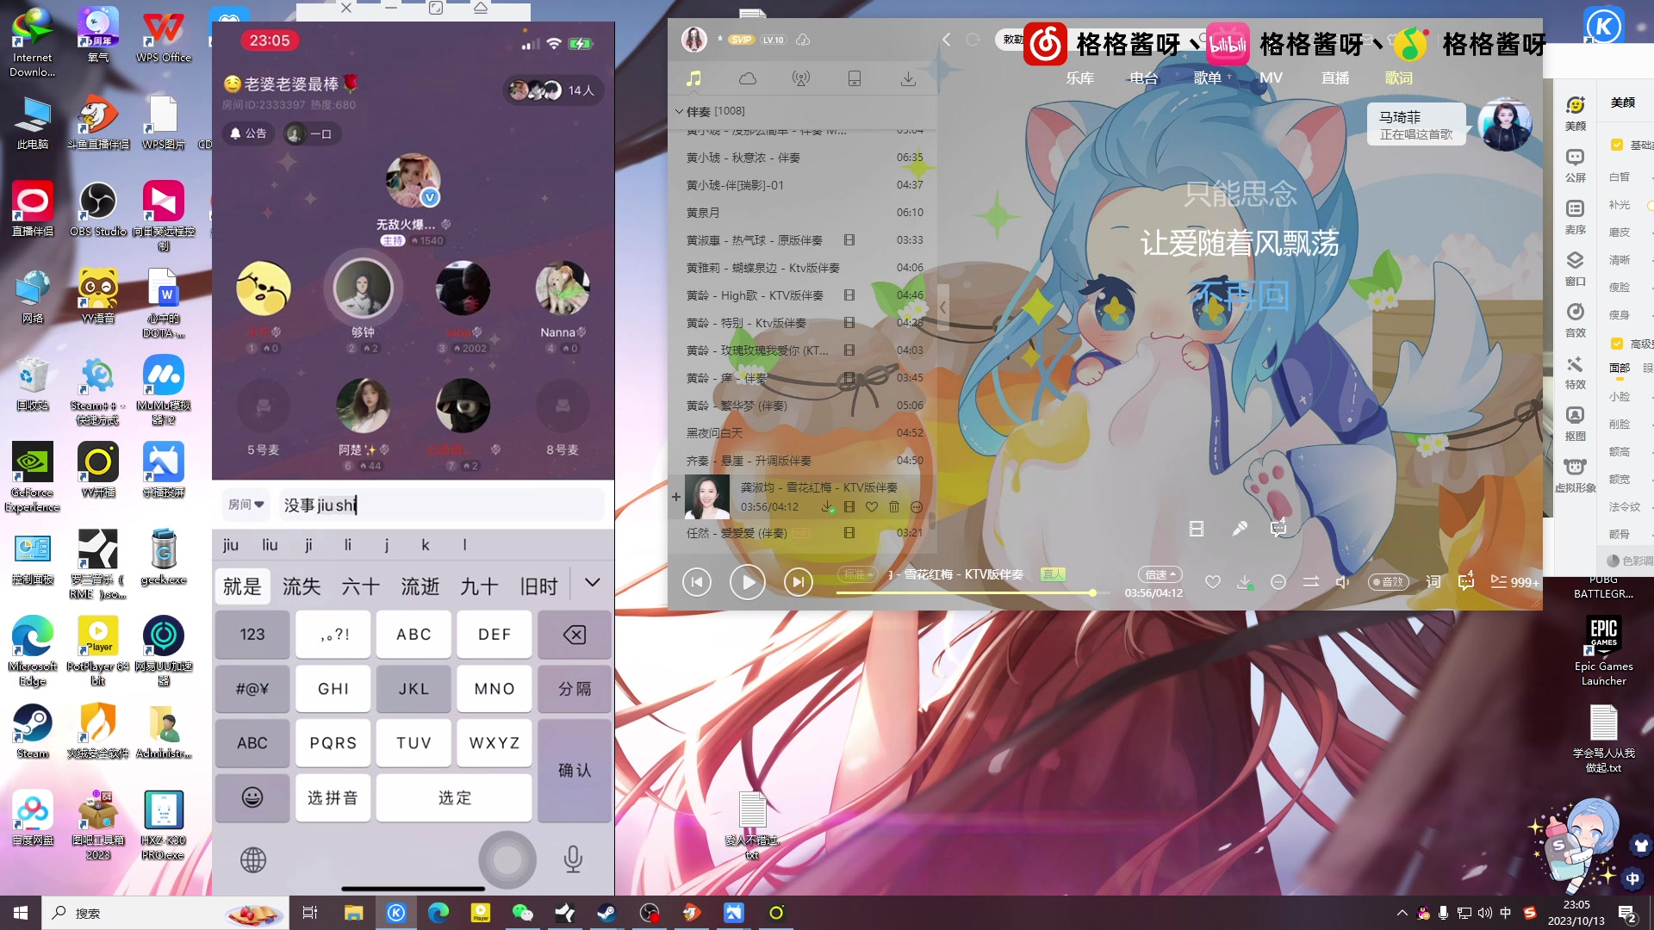Switch to the 歌单 tab

click(x=1208, y=78)
